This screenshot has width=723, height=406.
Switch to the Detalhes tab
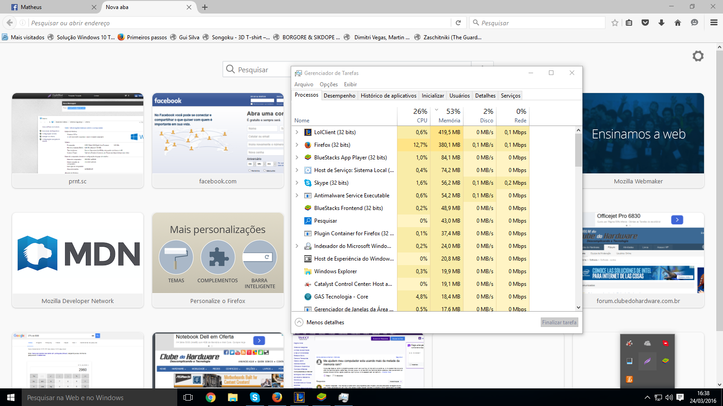tap(485, 96)
